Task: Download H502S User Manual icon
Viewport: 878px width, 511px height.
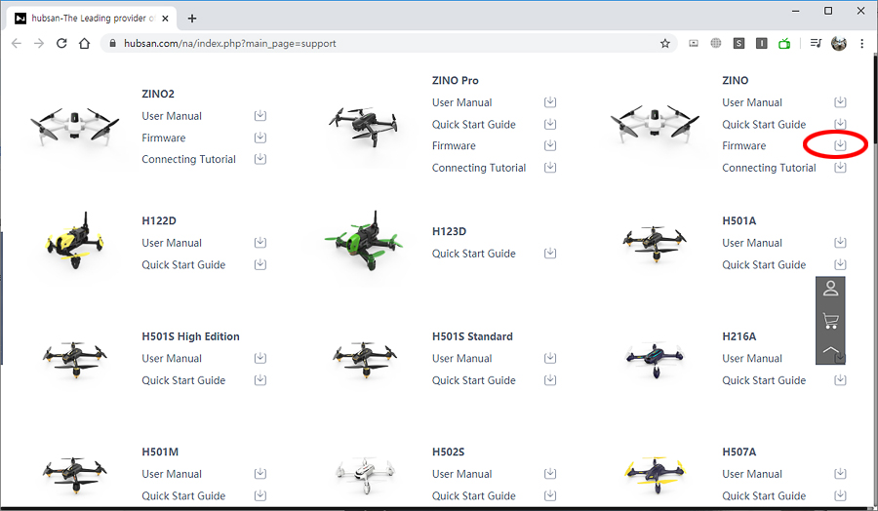Action: click(x=550, y=474)
